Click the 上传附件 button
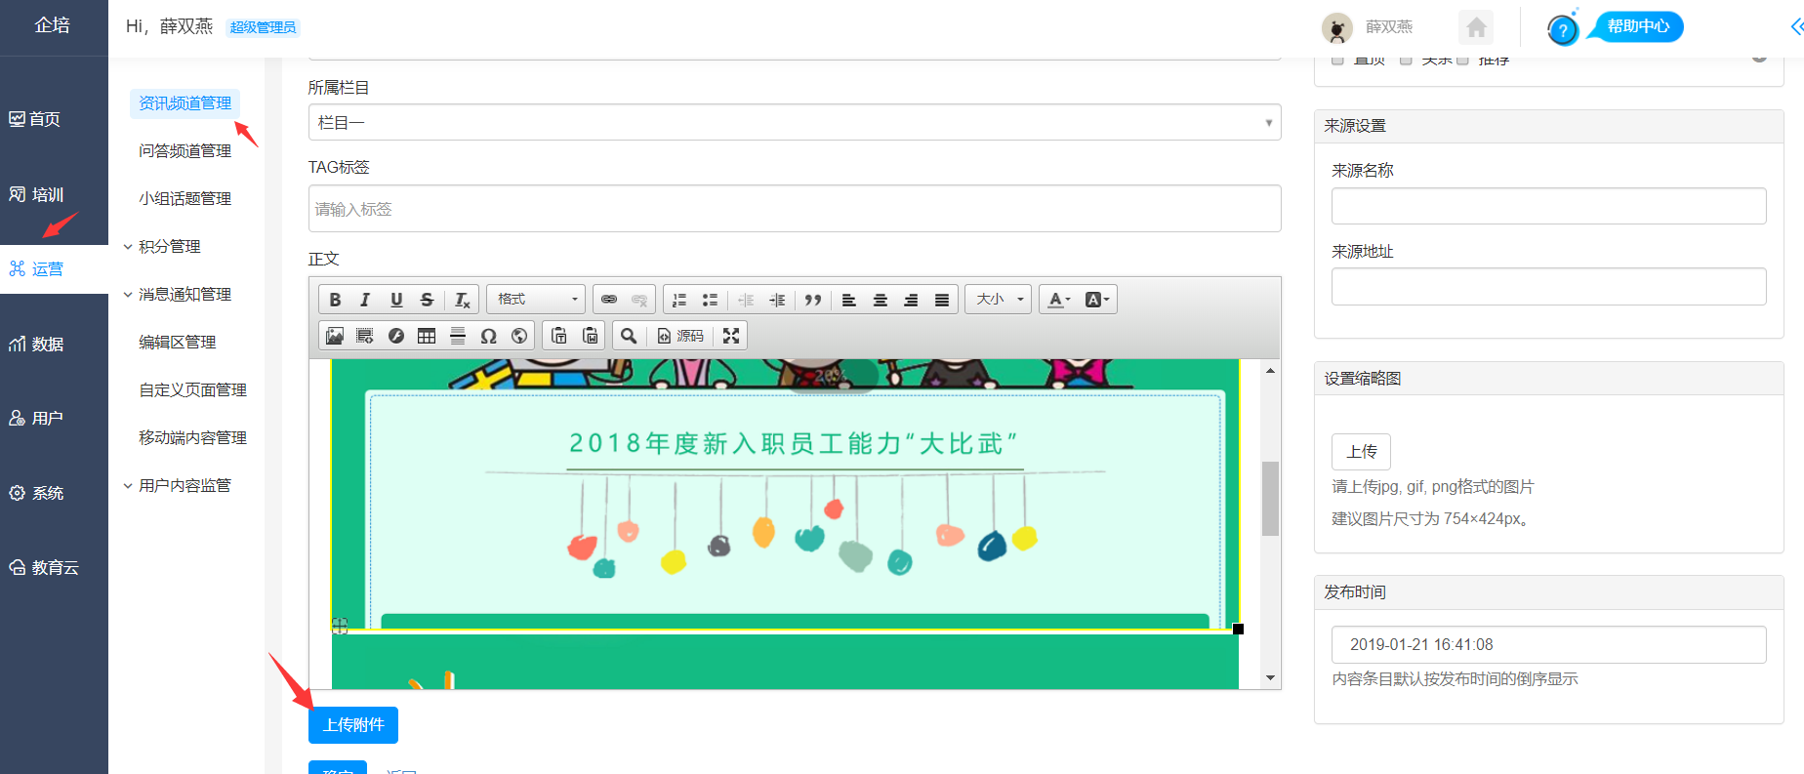The image size is (1804, 774). click(x=353, y=725)
